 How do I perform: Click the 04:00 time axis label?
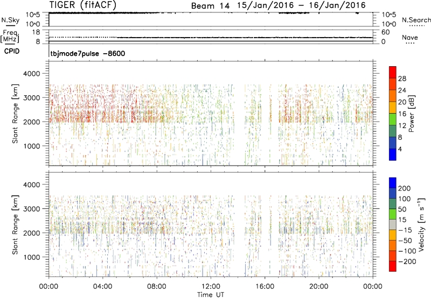click(102, 287)
